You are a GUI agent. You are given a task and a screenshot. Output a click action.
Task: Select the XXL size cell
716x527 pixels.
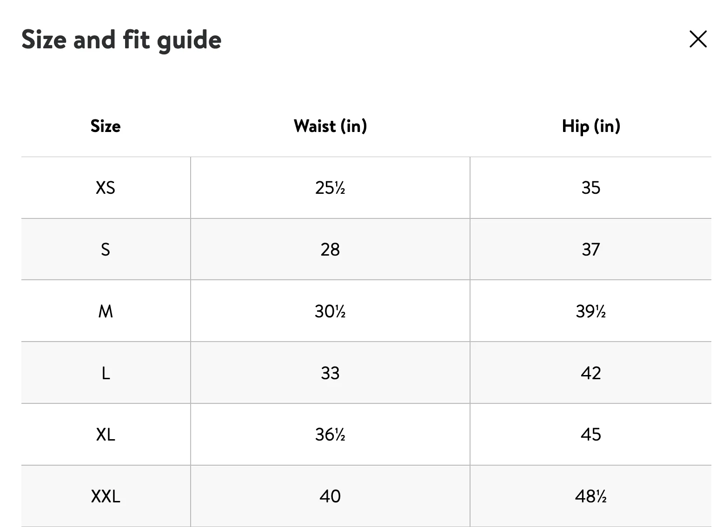[106, 496]
